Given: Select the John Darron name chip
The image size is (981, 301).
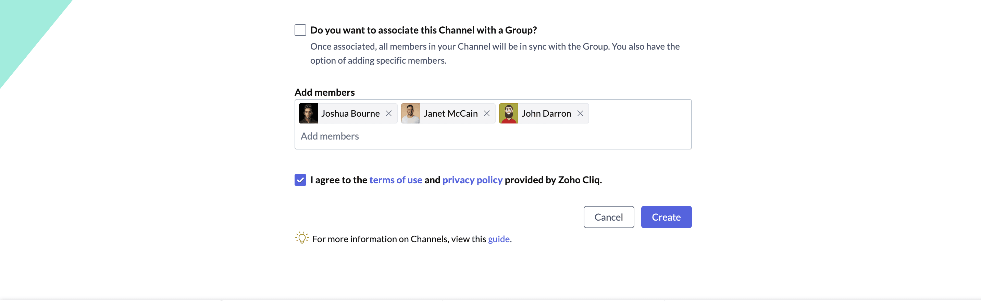Looking at the screenshot, I should pos(544,113).
